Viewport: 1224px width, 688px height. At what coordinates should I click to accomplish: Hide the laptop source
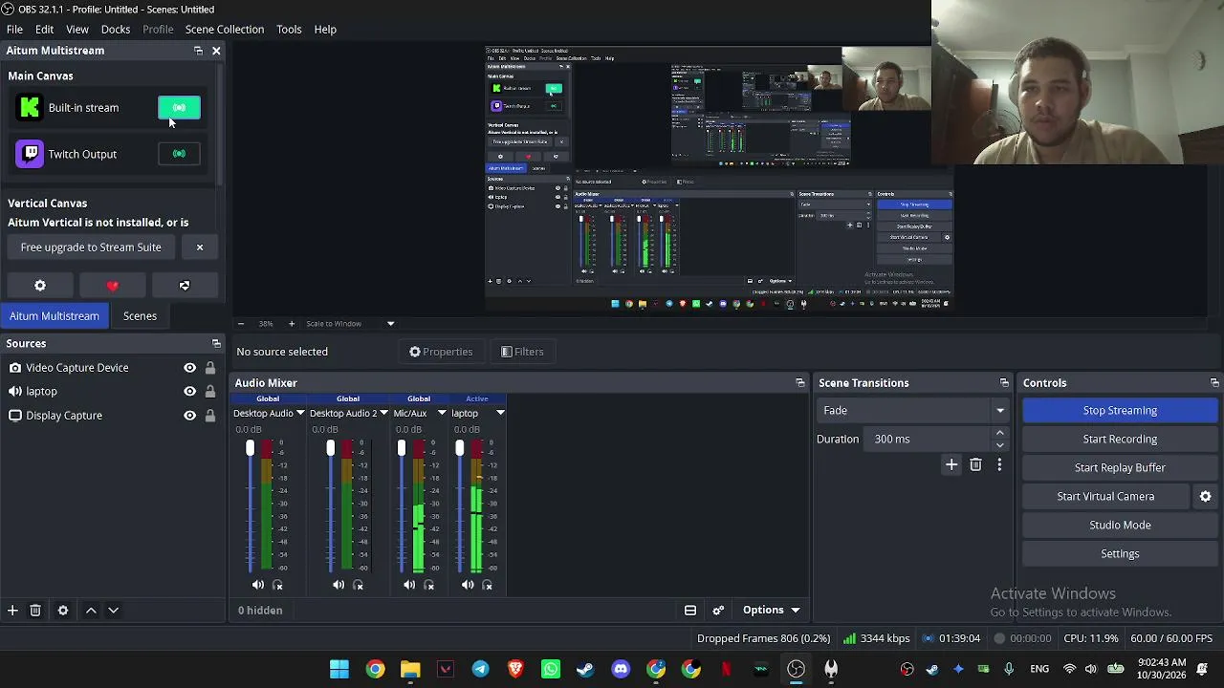coord(190,392)
